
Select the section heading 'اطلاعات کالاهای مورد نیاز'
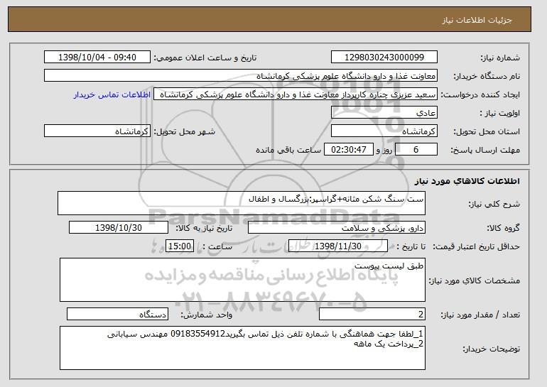click(x=467, y=181)
